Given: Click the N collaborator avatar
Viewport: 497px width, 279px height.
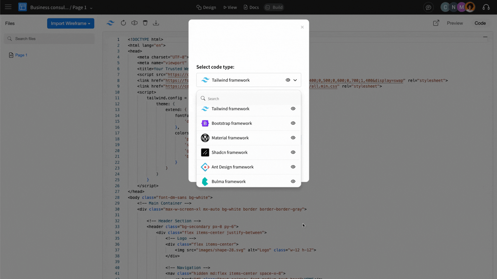Looking at the screenshot, I should (454, 7).
